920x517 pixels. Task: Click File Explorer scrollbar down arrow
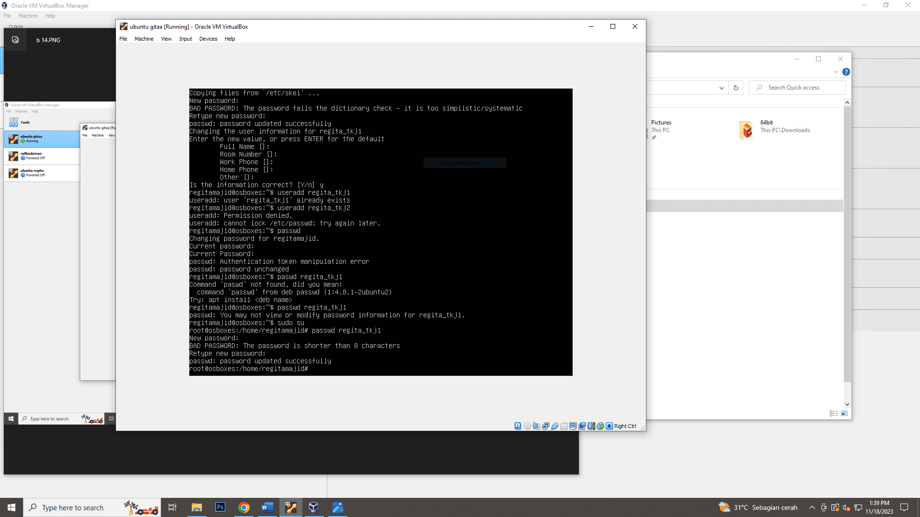pyautogui.click(x=847, y=405)
